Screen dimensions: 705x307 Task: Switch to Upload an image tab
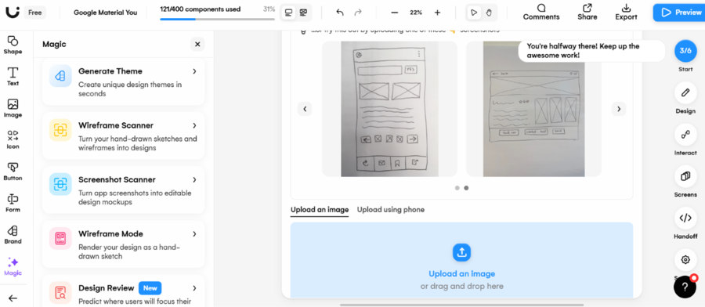[x=320, y=209]
